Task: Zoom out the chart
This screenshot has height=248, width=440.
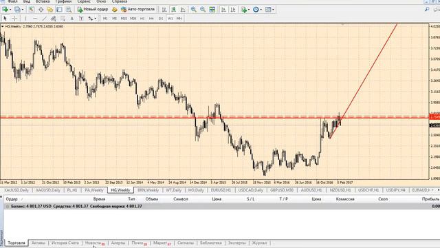Action: [203, 10]
